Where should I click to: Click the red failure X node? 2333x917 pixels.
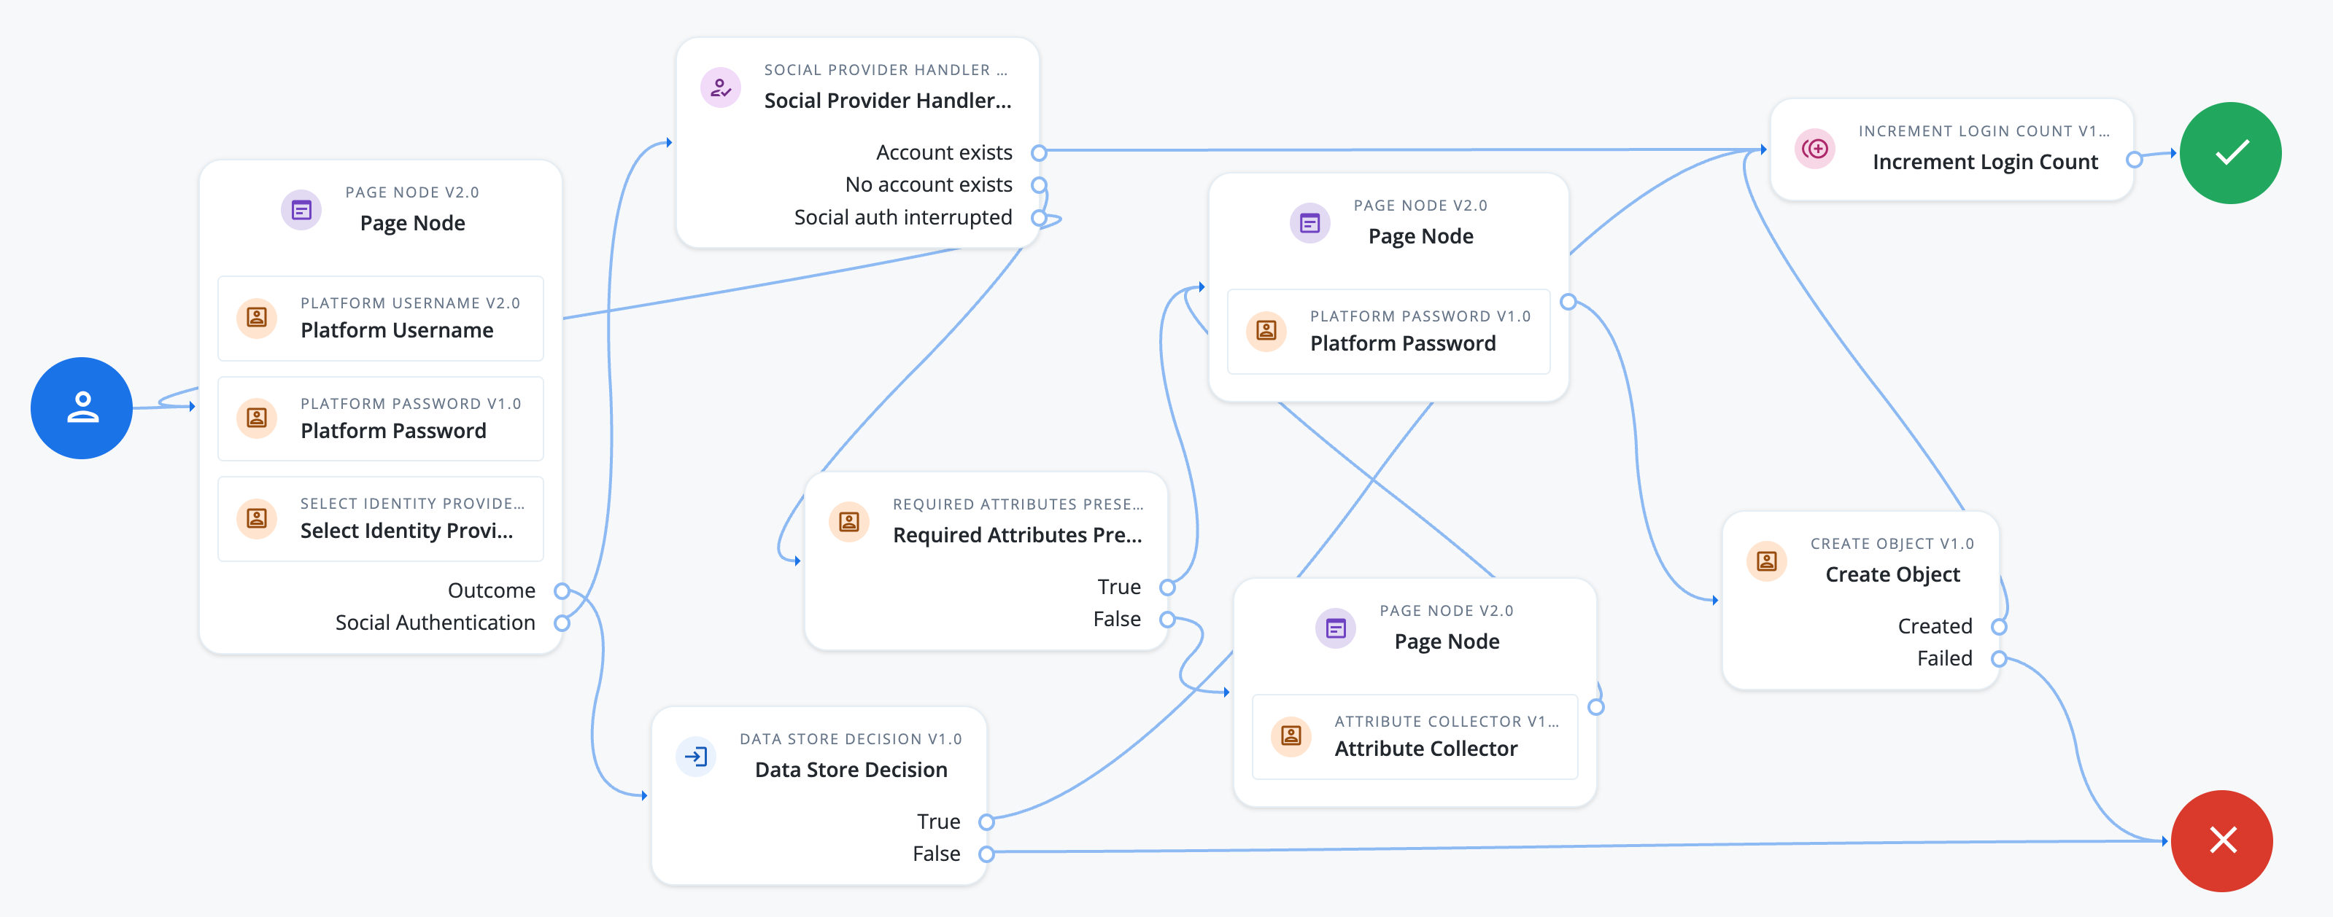point(2221,840)
